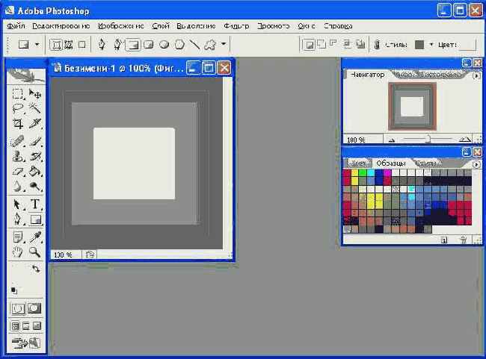486x359 pixels.
Task: Select the Slice tool
Action: point(34,124)
